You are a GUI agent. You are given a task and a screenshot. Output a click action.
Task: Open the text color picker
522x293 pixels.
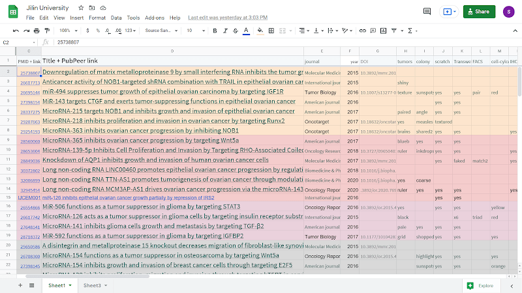(x=246, y=30)
